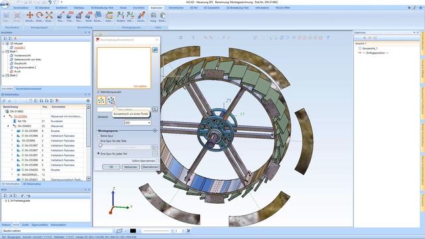425x239 pixels.
Task: Select Vorderansicht in the views tree
Action: coord(22,55)
